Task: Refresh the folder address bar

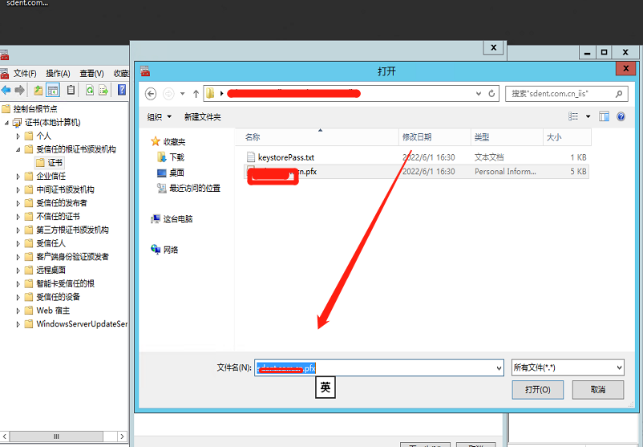Action: point(491,94)
